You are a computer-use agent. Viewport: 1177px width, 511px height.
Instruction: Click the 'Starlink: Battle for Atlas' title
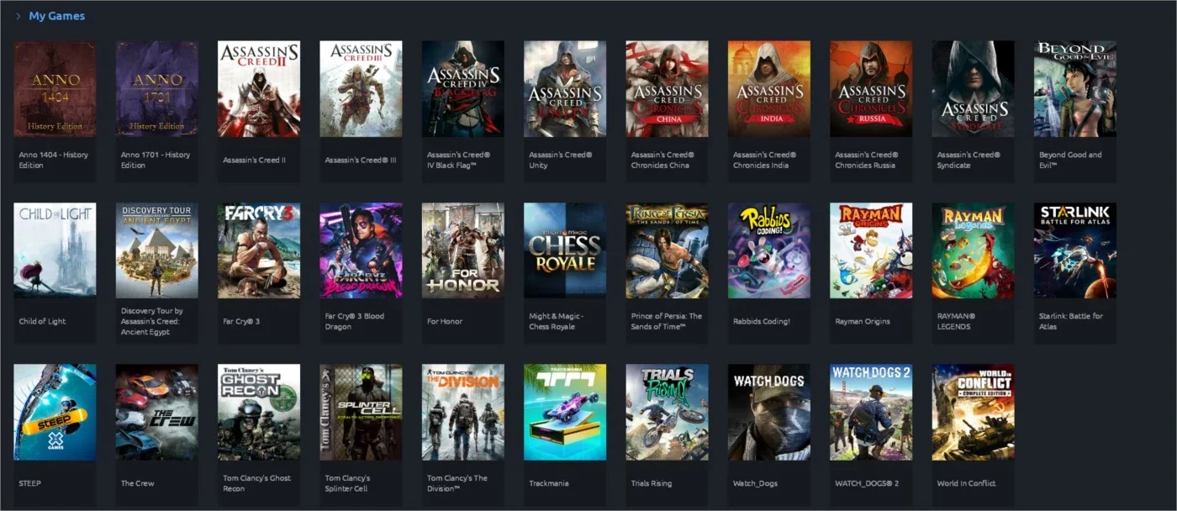[x=1071, y=321]
